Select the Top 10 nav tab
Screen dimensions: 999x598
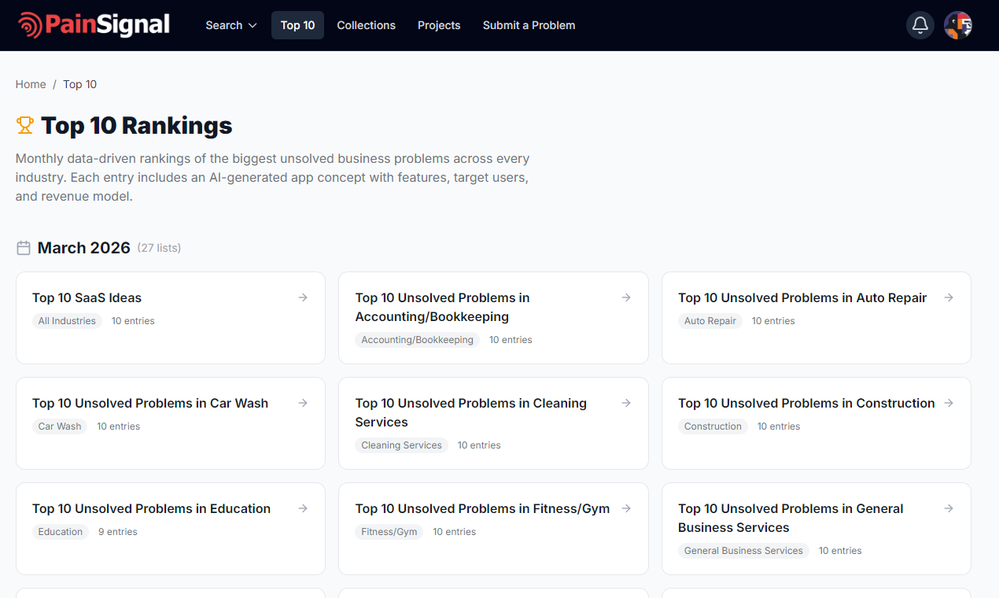pyautogui.click(x=297, y=25)
